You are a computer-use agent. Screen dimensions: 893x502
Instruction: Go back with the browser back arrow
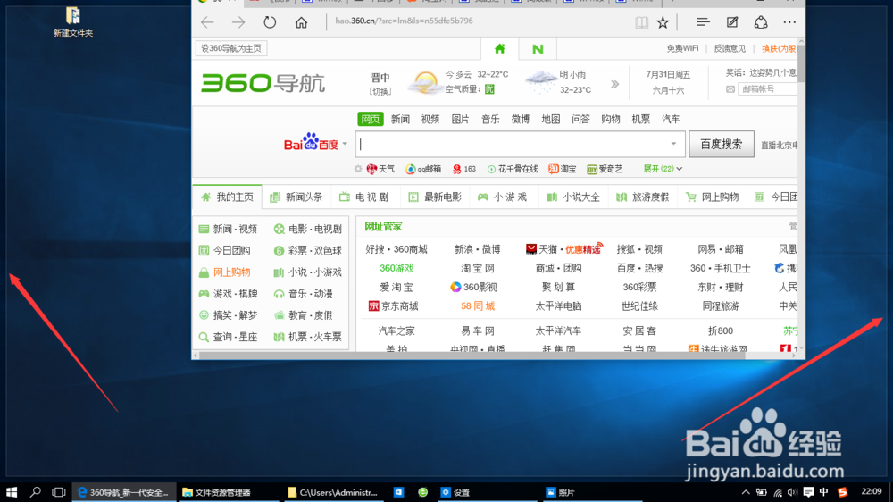pos(207,22)
